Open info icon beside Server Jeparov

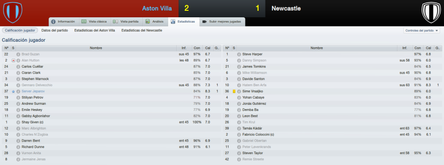point(18,91)
